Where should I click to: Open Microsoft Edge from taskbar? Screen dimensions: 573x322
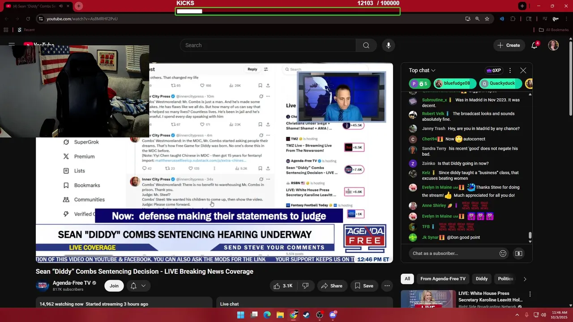pyautogui.click(x=267, y=315)
